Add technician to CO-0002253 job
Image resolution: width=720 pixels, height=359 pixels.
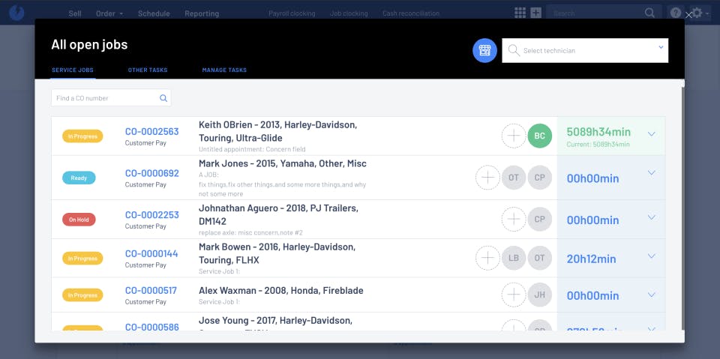pyautogui.click(x=513, y=220)
